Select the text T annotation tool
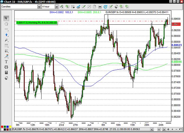Image resolution: width=184 pixels, height=133 pixels. (x=6, y=62)
